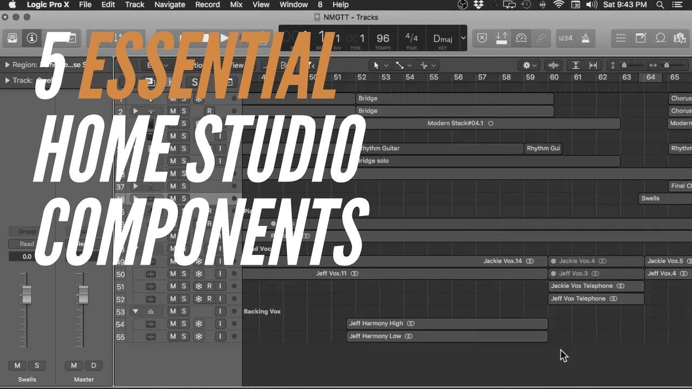Mute the Master channel strip
Screen dimensions: 692x389
coord(74,366)
